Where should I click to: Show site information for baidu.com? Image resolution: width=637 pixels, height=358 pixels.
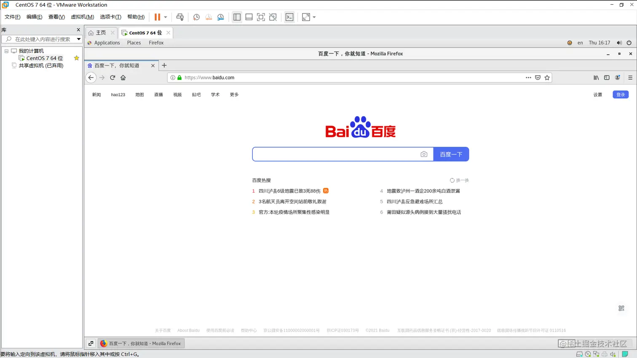173,78
